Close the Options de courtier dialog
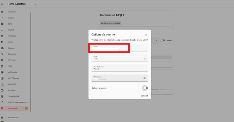 pos(146,35)
